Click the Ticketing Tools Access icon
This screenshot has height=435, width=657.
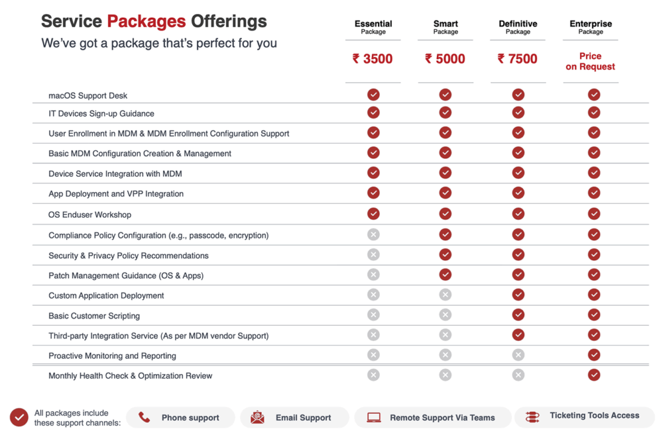click(533, 417)
